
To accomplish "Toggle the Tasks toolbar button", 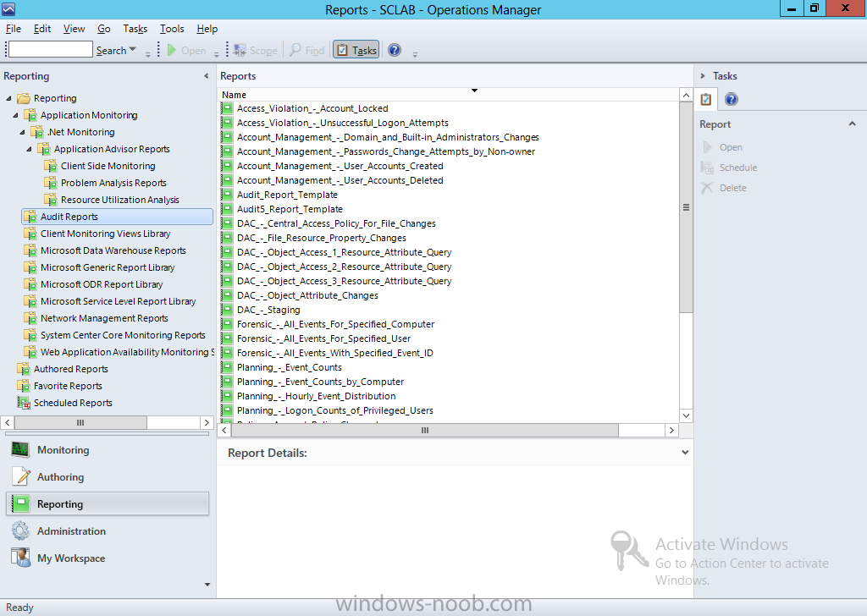I will [356, 50].
